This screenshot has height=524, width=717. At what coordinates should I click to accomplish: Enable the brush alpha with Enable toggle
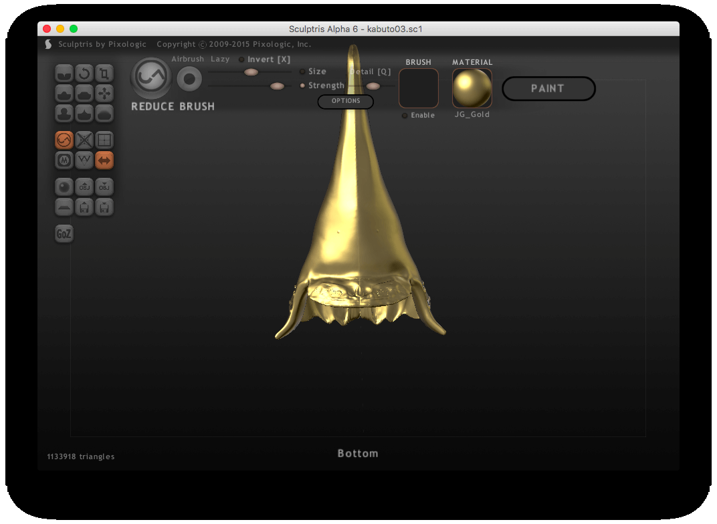(405, 116)
